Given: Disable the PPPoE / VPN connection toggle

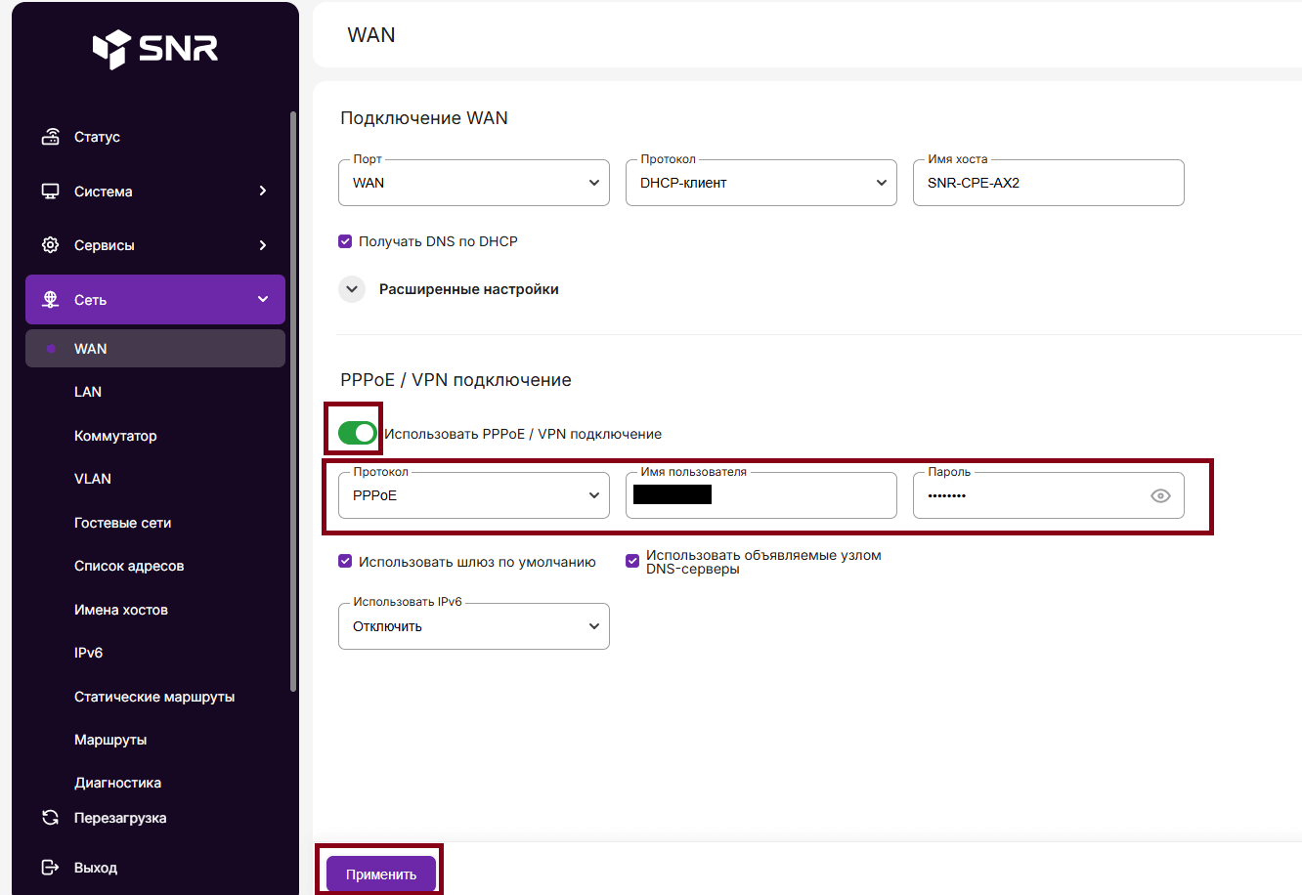Looking at the screenshot, I should tap(357, 433).
